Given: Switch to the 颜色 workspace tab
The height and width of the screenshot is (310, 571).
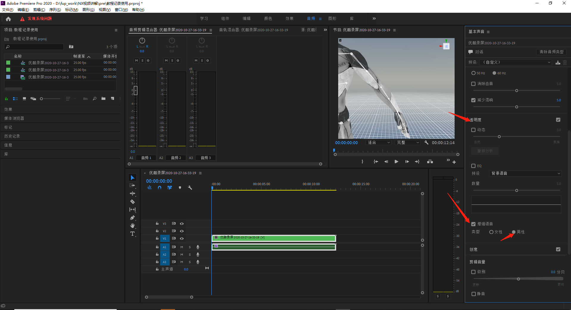Looking at the screenshot, I should click(268, 18).
